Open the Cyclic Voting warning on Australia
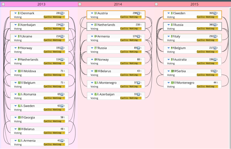The image size is (231, 149). click(207, 63)
